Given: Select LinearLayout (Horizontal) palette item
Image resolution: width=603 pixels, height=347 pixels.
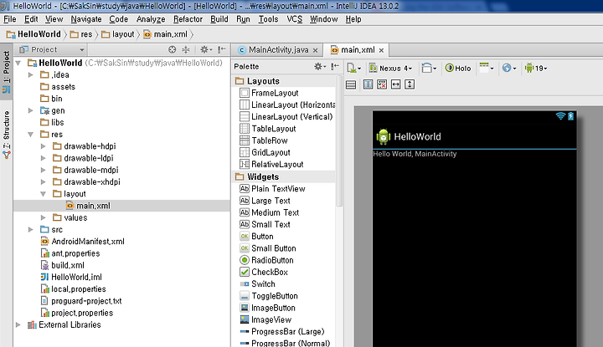Looking at the screenshot, I should tap(287, 105).
